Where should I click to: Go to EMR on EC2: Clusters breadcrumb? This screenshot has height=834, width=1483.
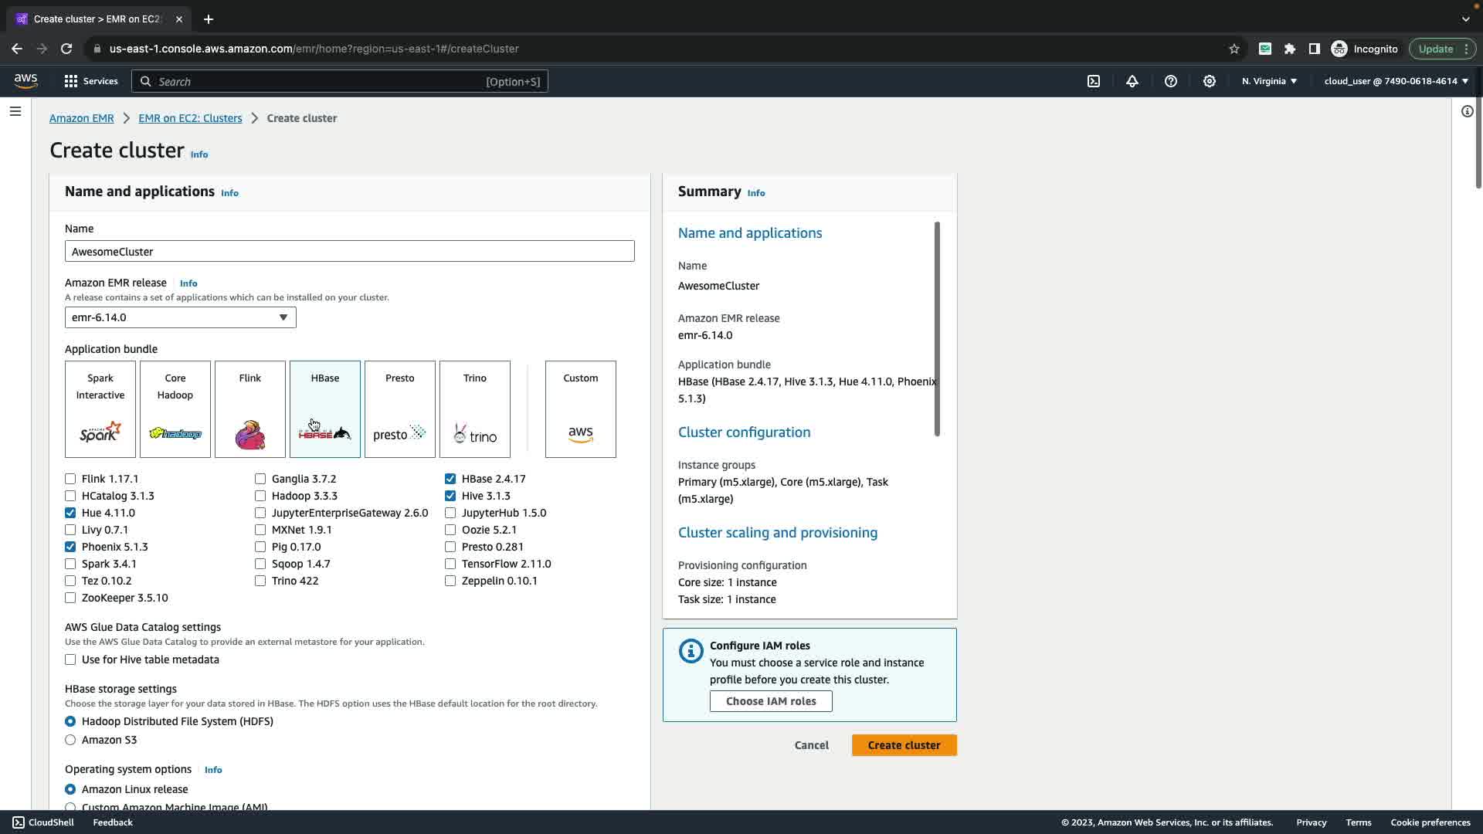190,118
